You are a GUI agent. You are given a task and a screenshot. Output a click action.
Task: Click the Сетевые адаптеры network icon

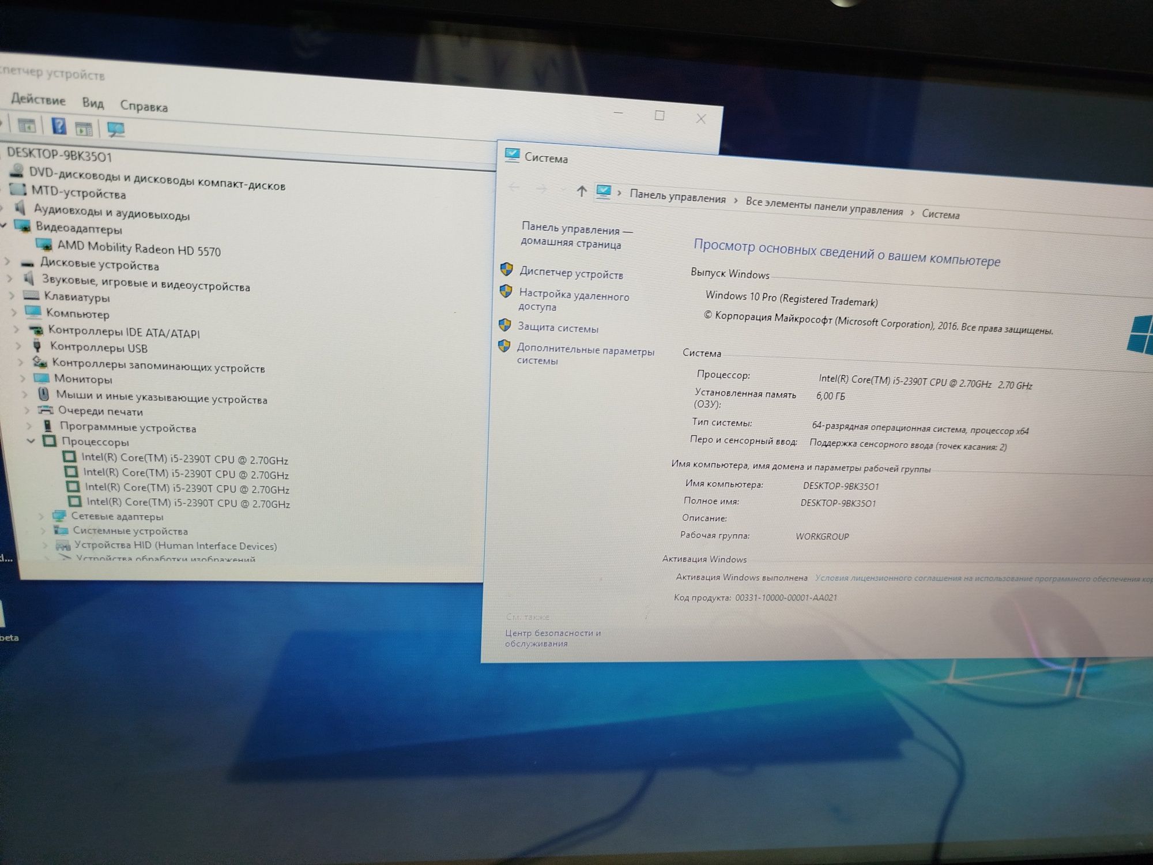pyautogui.click(x=59, y=516)
